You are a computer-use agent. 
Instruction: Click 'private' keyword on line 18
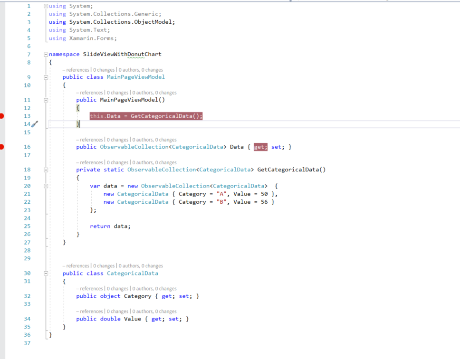[88, 170]
